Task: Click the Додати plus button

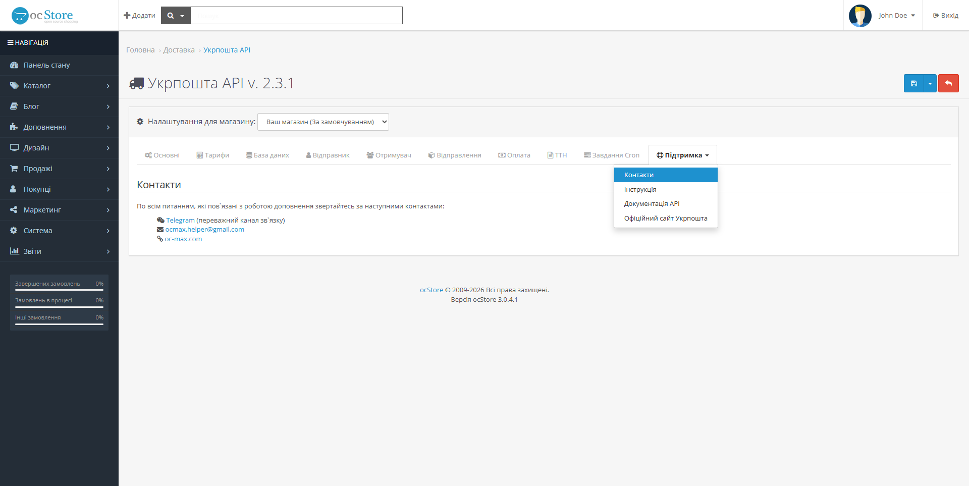Action: (139, 16)
